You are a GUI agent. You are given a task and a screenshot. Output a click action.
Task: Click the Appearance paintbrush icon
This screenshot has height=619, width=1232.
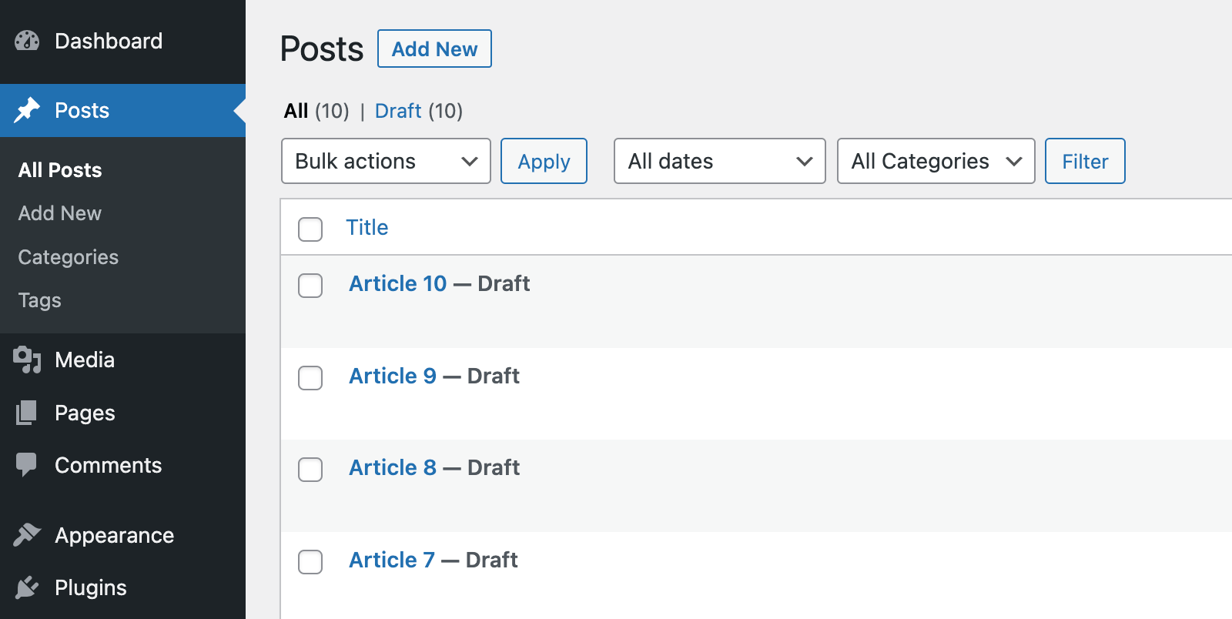[27, 535]
